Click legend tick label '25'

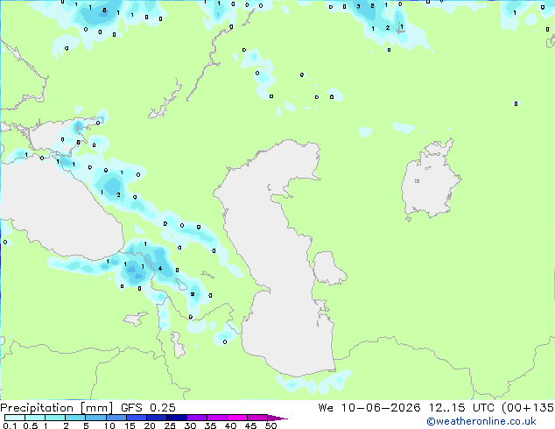pyautogui.click(x=170, y=425)
